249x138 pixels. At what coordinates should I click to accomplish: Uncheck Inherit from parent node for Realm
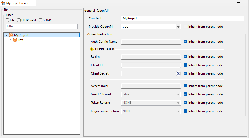coord(185,57)
